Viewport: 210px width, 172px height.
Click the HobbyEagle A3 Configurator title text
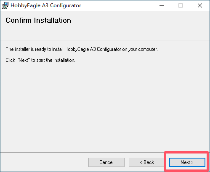coord(46,5)
